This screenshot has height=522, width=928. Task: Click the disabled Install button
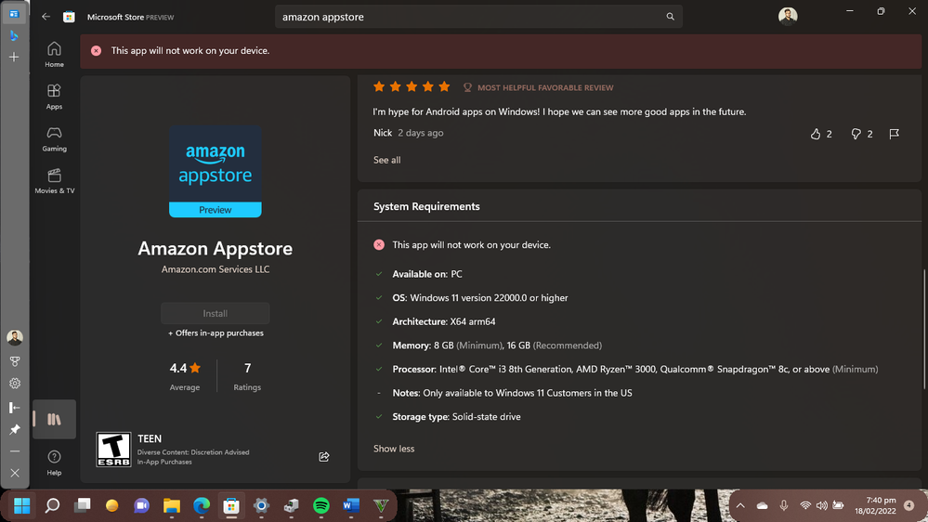pyautogui.click(x=215, y=313)
